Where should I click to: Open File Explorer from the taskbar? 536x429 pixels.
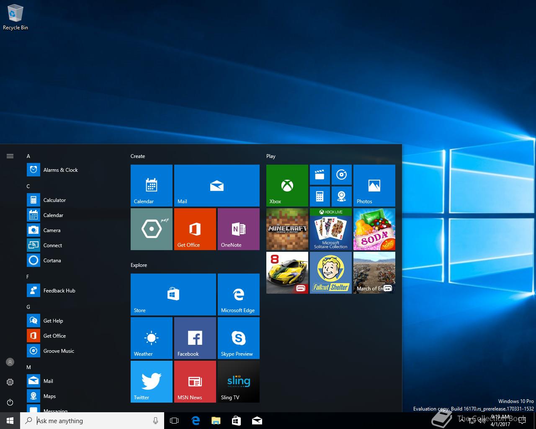coord(216,421)
